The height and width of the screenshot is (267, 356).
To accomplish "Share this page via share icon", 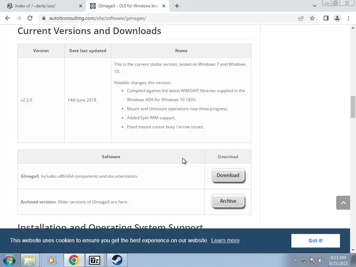I will (x=301, y=18).
